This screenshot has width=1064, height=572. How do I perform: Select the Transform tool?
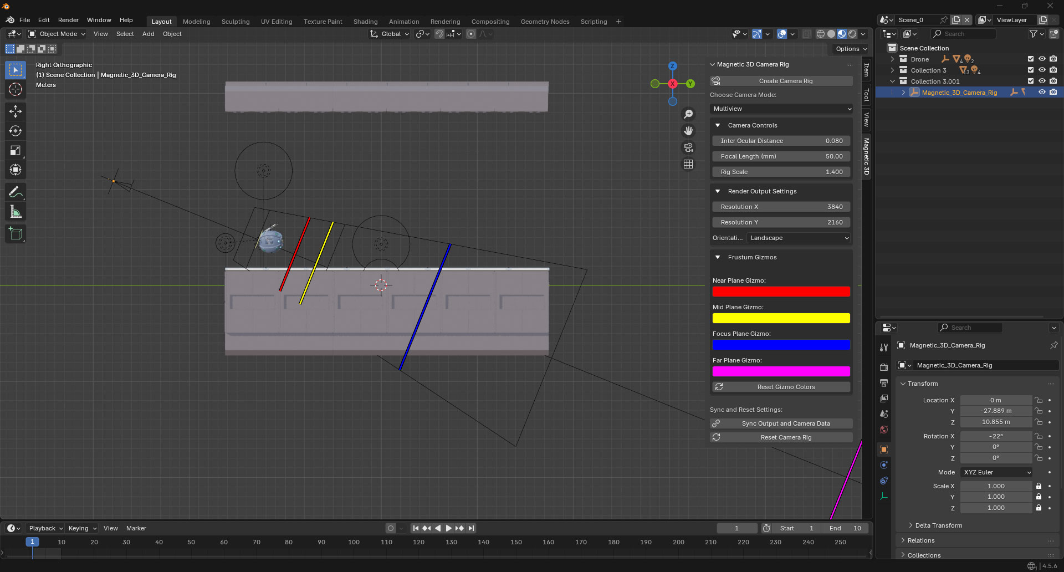tap(16, 170)
